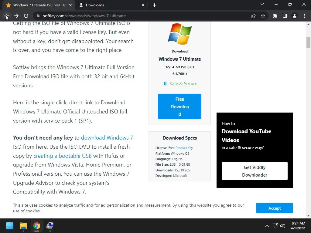The image size is (311, 233).
Task: Click the lock icon in address bar
Action: coord(39,16)
